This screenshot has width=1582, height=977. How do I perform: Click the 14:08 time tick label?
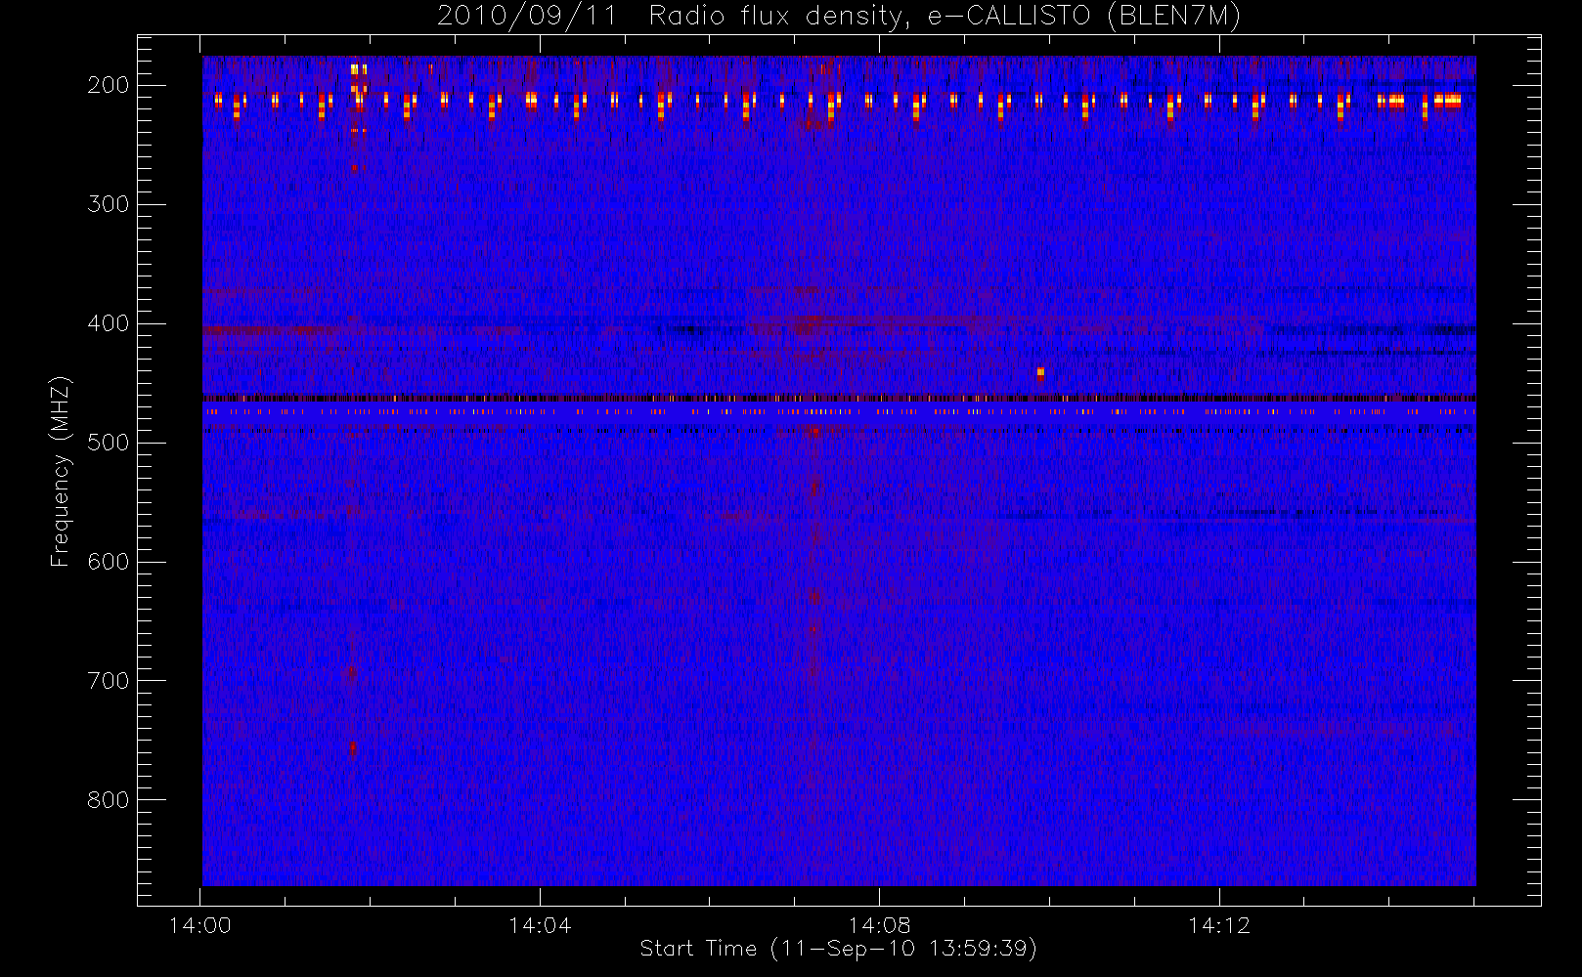[x=879, y=925]
